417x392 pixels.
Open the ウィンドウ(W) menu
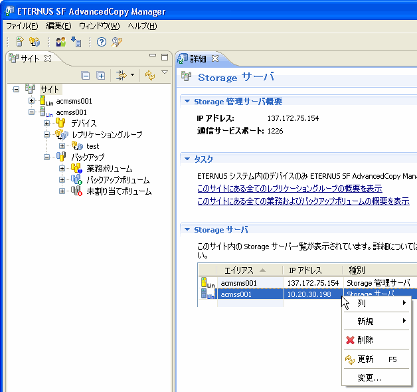[x=99, y=26]
